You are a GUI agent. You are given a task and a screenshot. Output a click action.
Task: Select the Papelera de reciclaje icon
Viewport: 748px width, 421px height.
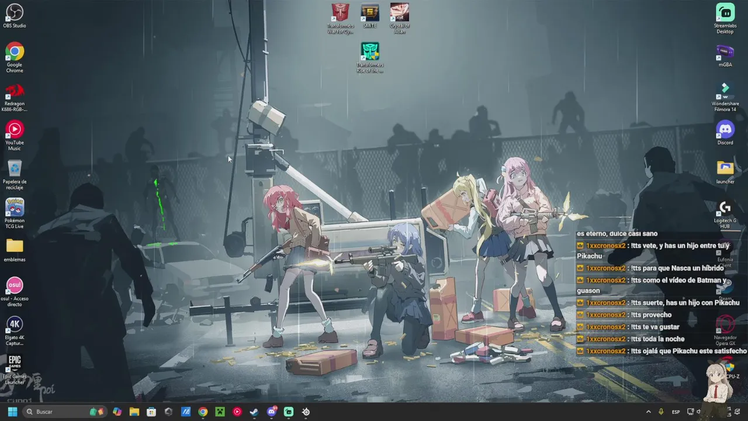15,175
